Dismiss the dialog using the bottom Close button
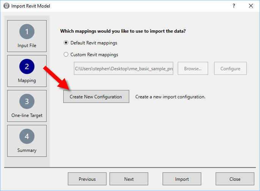Viewport: 260px width, 191px height. [235, 179]
